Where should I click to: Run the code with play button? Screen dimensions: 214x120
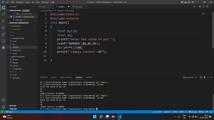click(x=194, y=7)
